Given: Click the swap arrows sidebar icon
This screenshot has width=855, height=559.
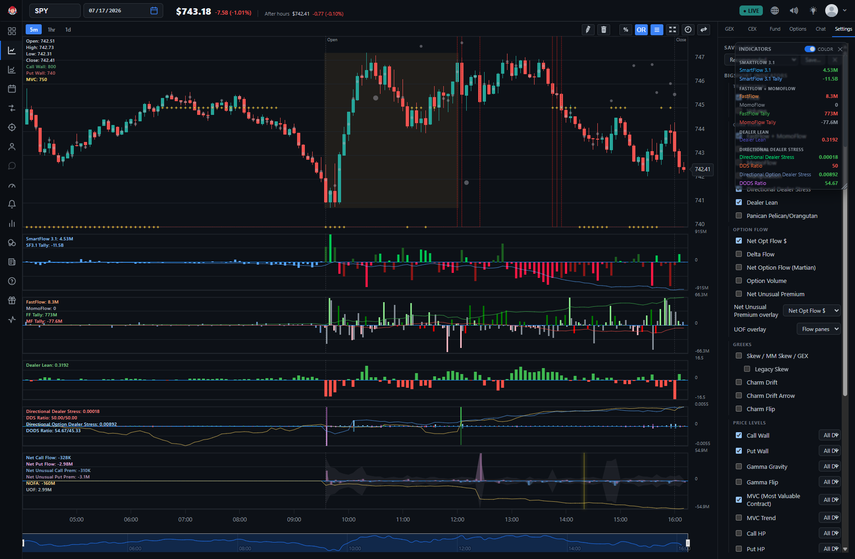Looking at the screenshot, I should 12,108.
